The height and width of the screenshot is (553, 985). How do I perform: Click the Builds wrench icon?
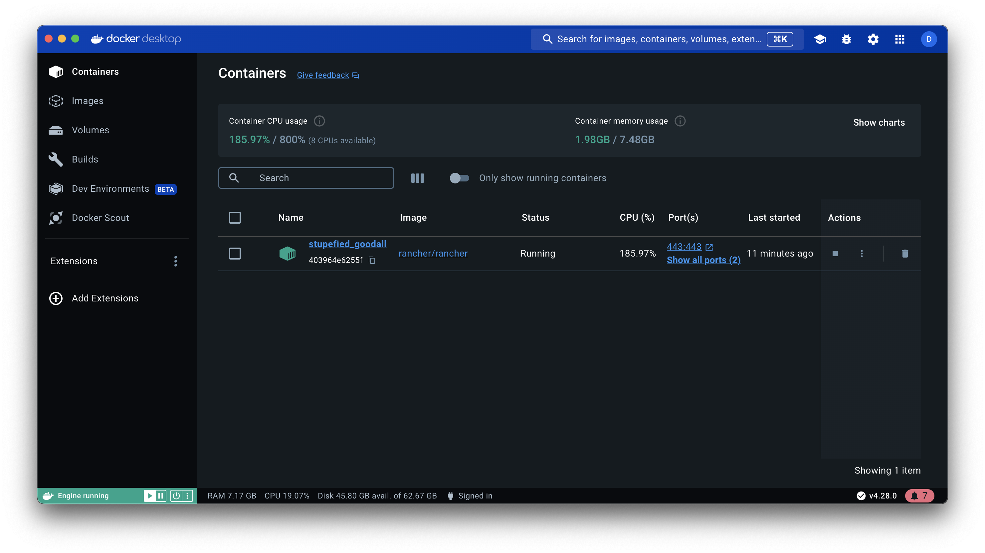[x=56, y=159]
